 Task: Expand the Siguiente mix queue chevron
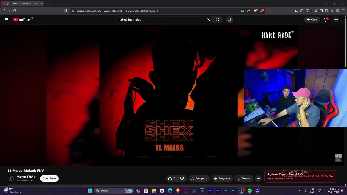coord(332,176)
